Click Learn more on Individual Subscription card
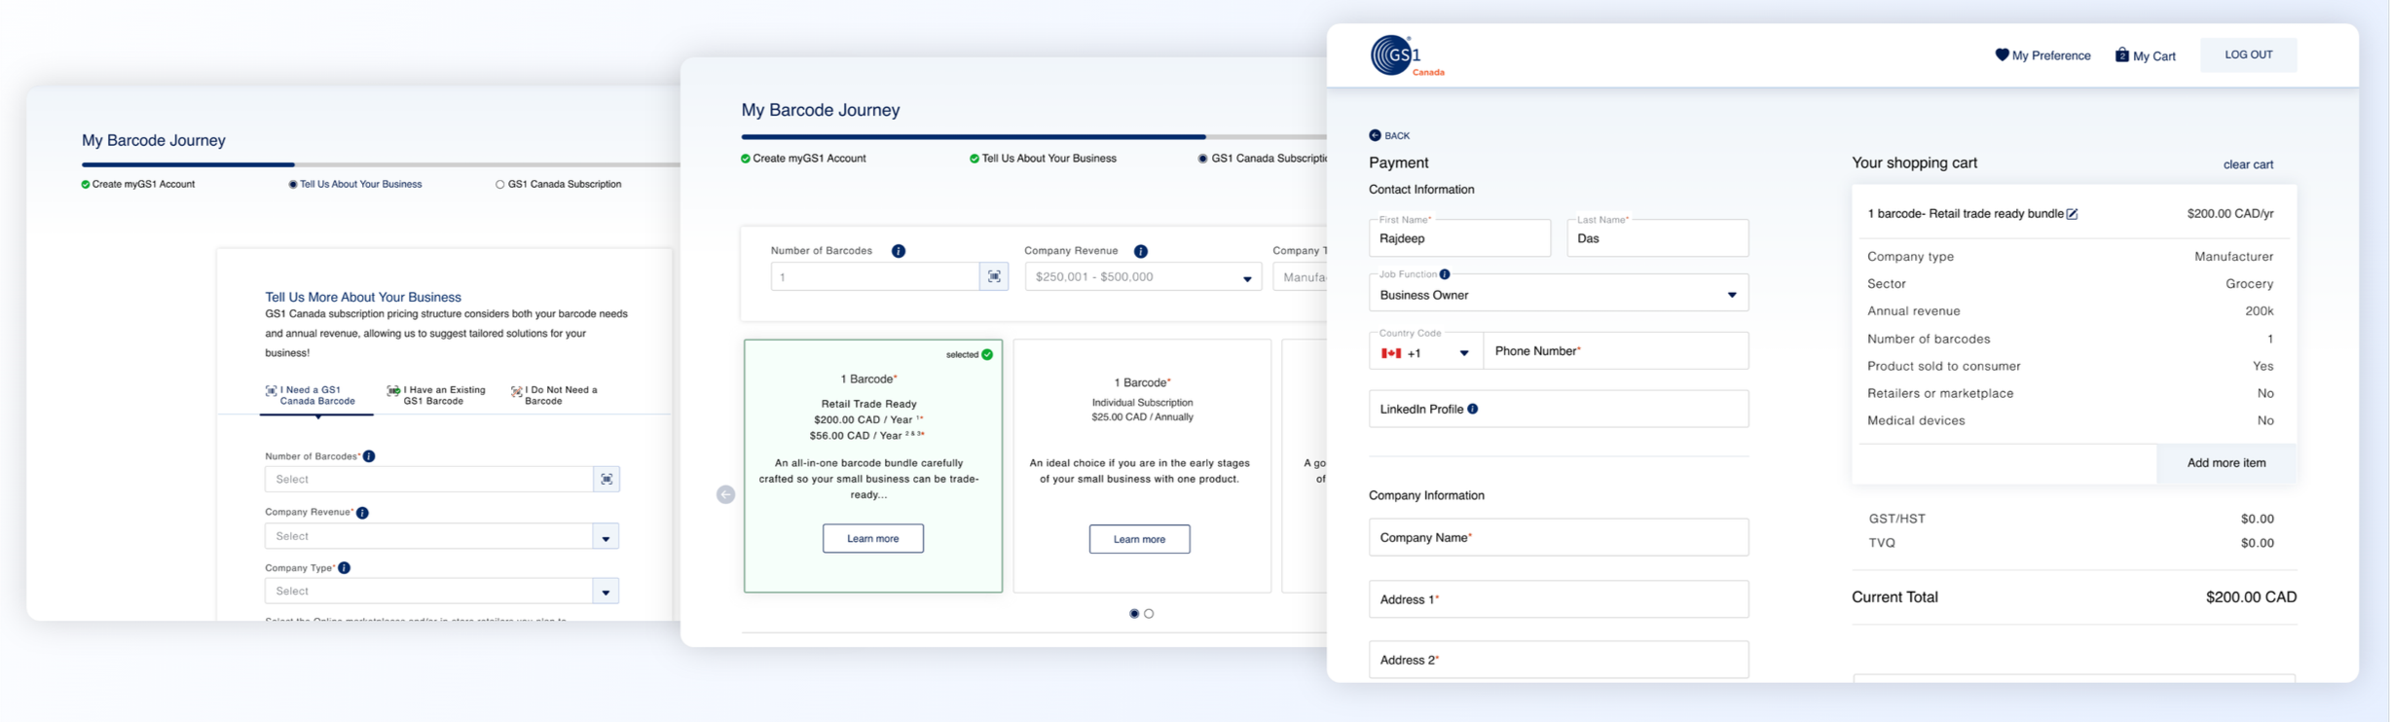Viewport: 2390px width, 722px height. click(1139, 539)
